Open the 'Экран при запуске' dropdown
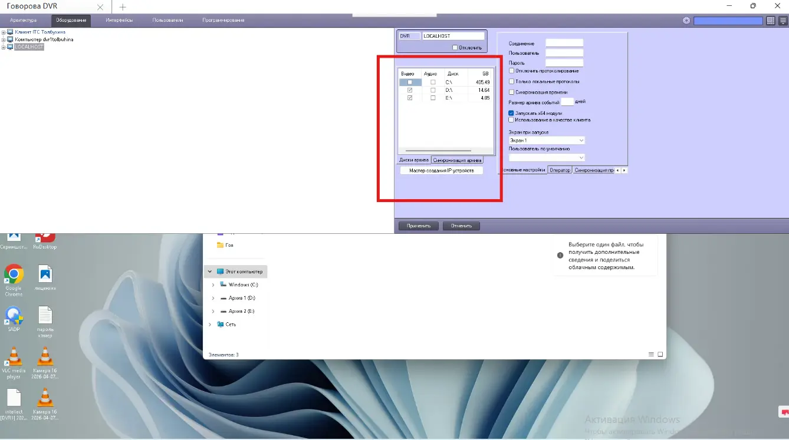Viewport: 789px width, 440px height. point(547,141)
